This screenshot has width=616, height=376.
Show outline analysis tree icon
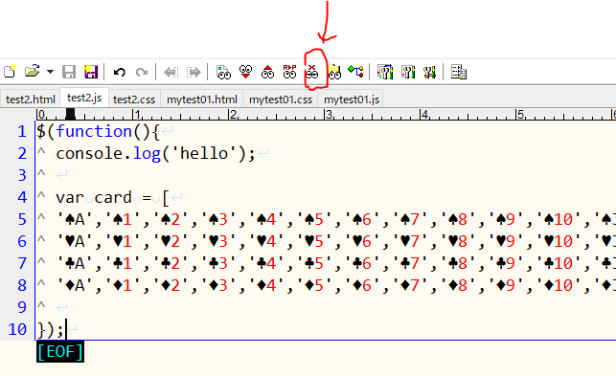coord(356,72)
